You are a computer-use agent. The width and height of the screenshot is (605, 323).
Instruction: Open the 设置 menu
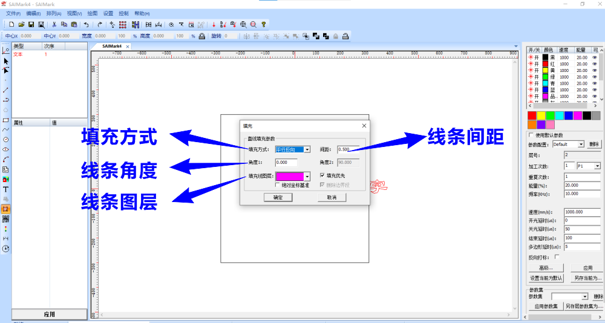(108, 13)
